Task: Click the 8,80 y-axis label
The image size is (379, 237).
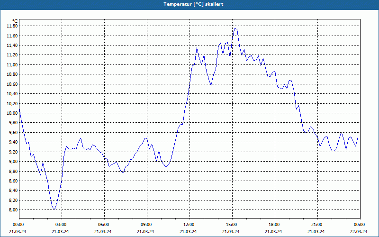Action: pos(13,171)
